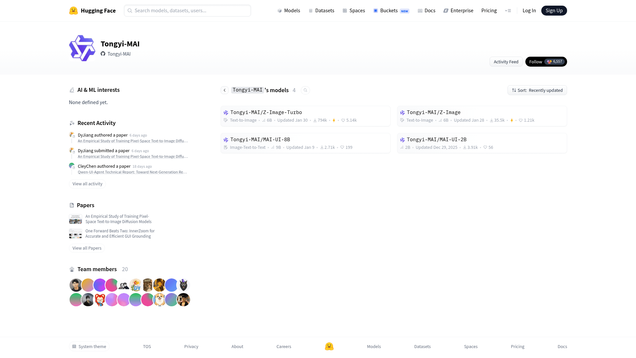This screenshot has width=636, height=358.
Task: Open the Tongyi-MAI/Z-Image model card
Action: click(x=482, y=116)
